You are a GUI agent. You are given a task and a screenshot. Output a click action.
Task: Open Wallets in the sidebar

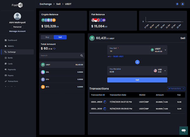tap(11, 46)
